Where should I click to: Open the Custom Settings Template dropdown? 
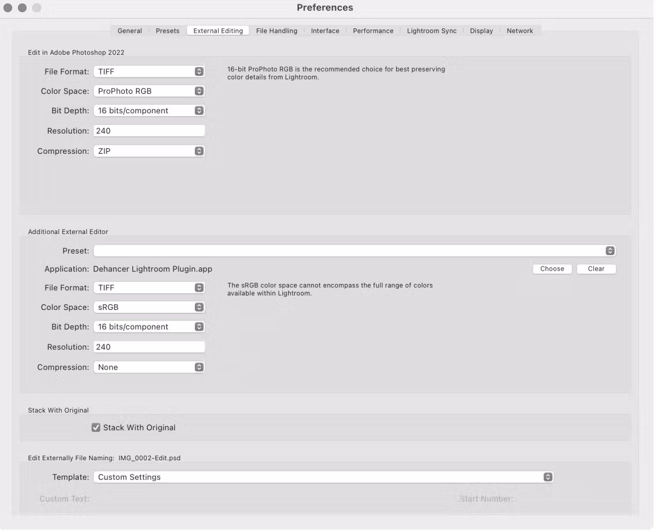[x=323, y=477]
